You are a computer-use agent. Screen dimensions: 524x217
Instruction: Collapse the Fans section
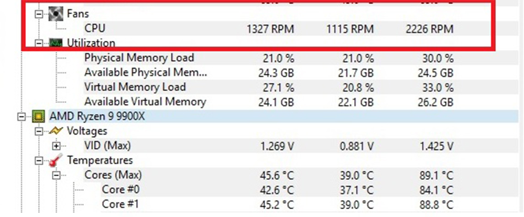tap(38, 14)
